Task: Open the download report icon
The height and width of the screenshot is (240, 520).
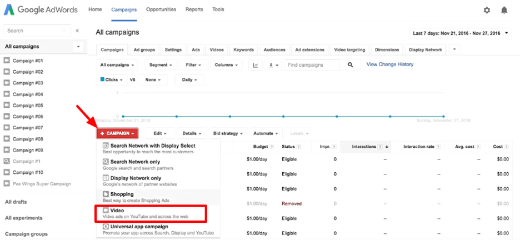Action: [273, 65]
